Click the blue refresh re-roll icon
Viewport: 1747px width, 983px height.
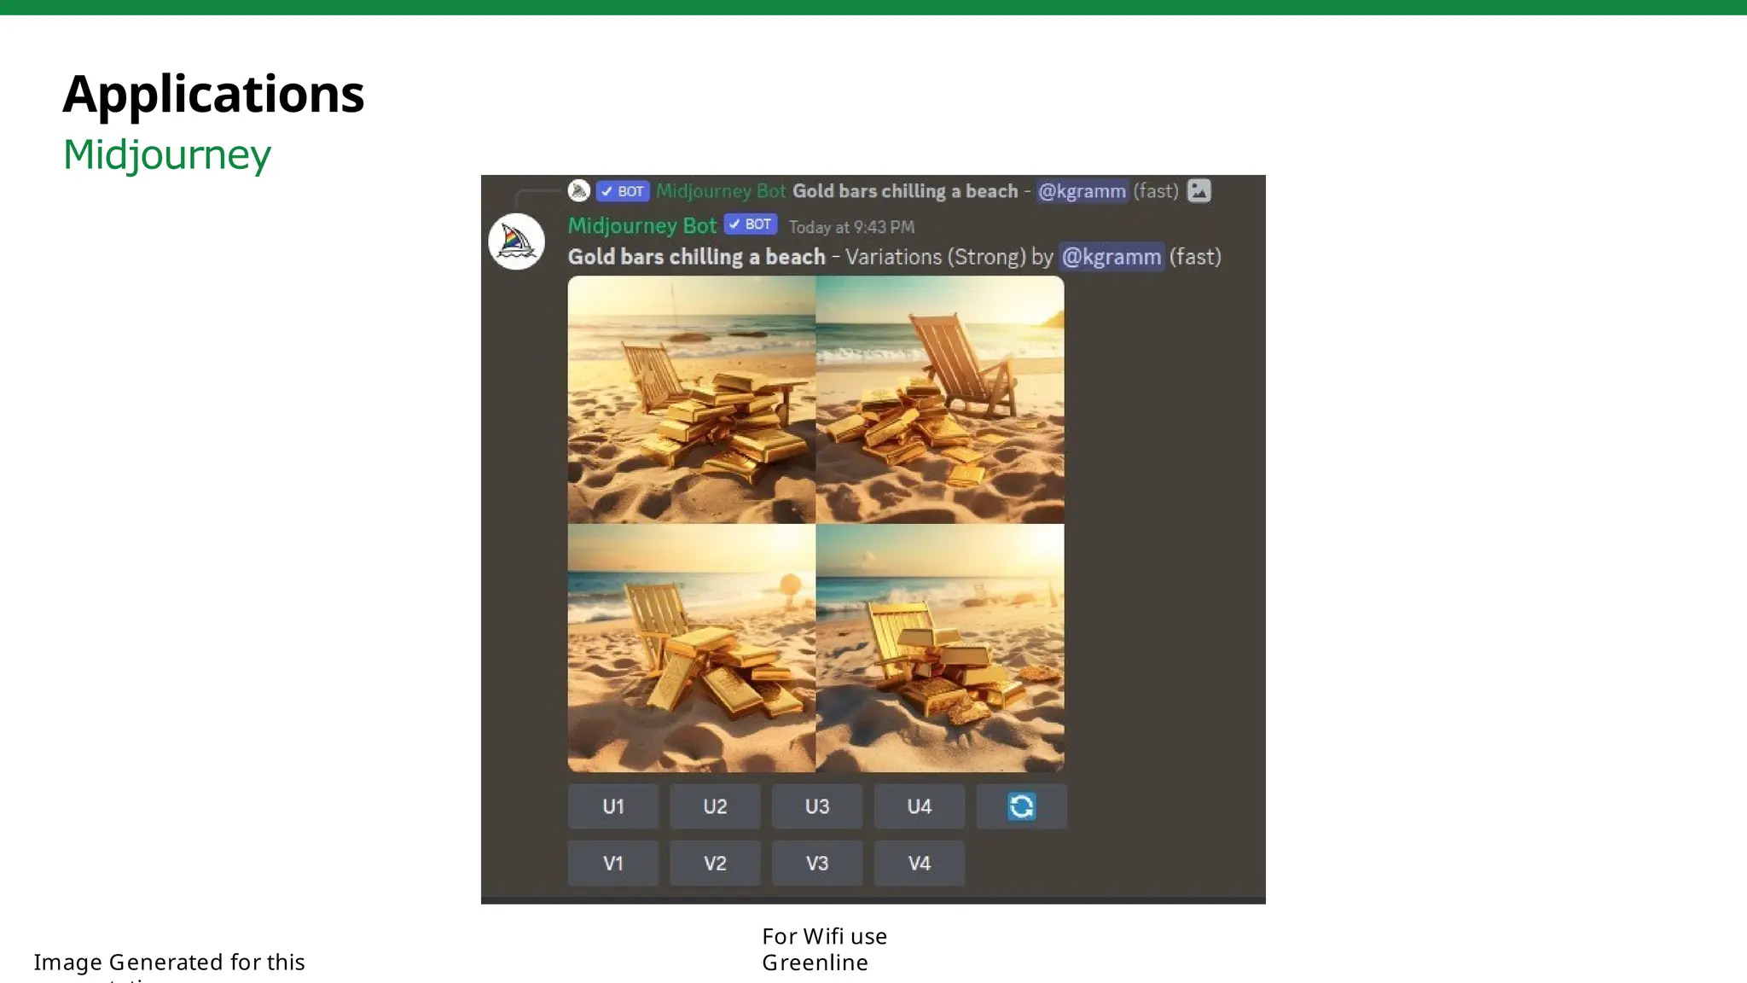[1021, 806]
